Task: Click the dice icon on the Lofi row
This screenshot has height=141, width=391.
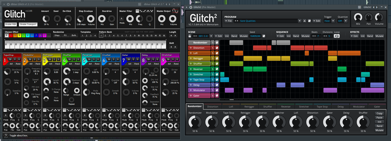Action: [x=217, y=53]
